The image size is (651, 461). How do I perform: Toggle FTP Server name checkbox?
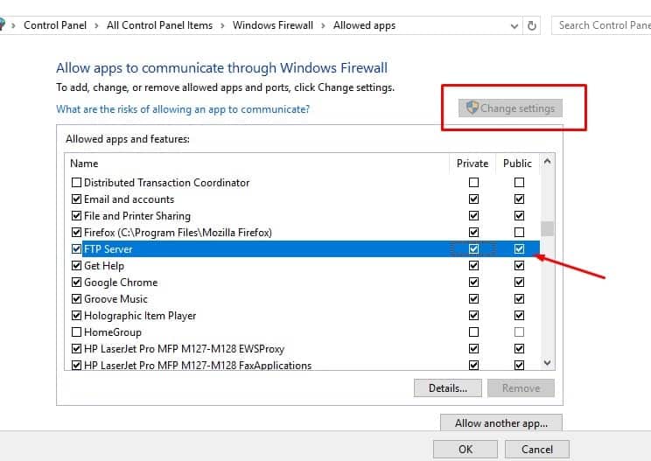pos(76,249)
